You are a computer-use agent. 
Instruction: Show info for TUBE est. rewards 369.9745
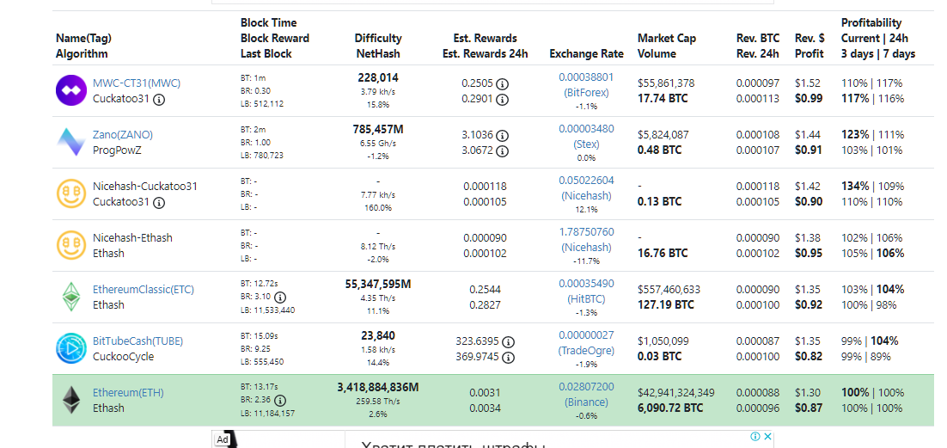509,357
